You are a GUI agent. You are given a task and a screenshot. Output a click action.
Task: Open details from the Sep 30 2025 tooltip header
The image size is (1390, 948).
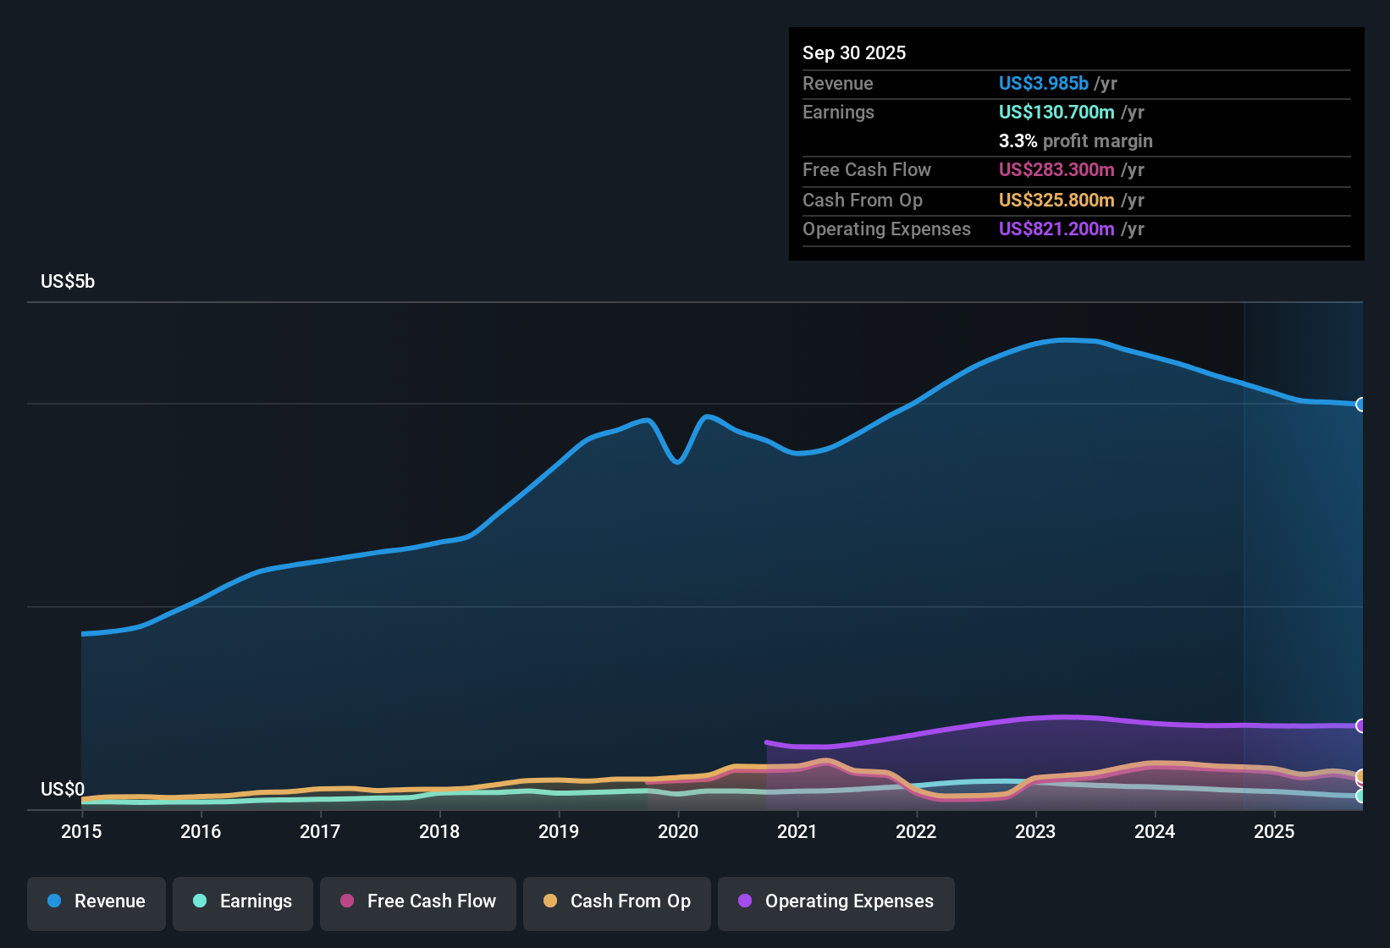(x=854, y=52)
